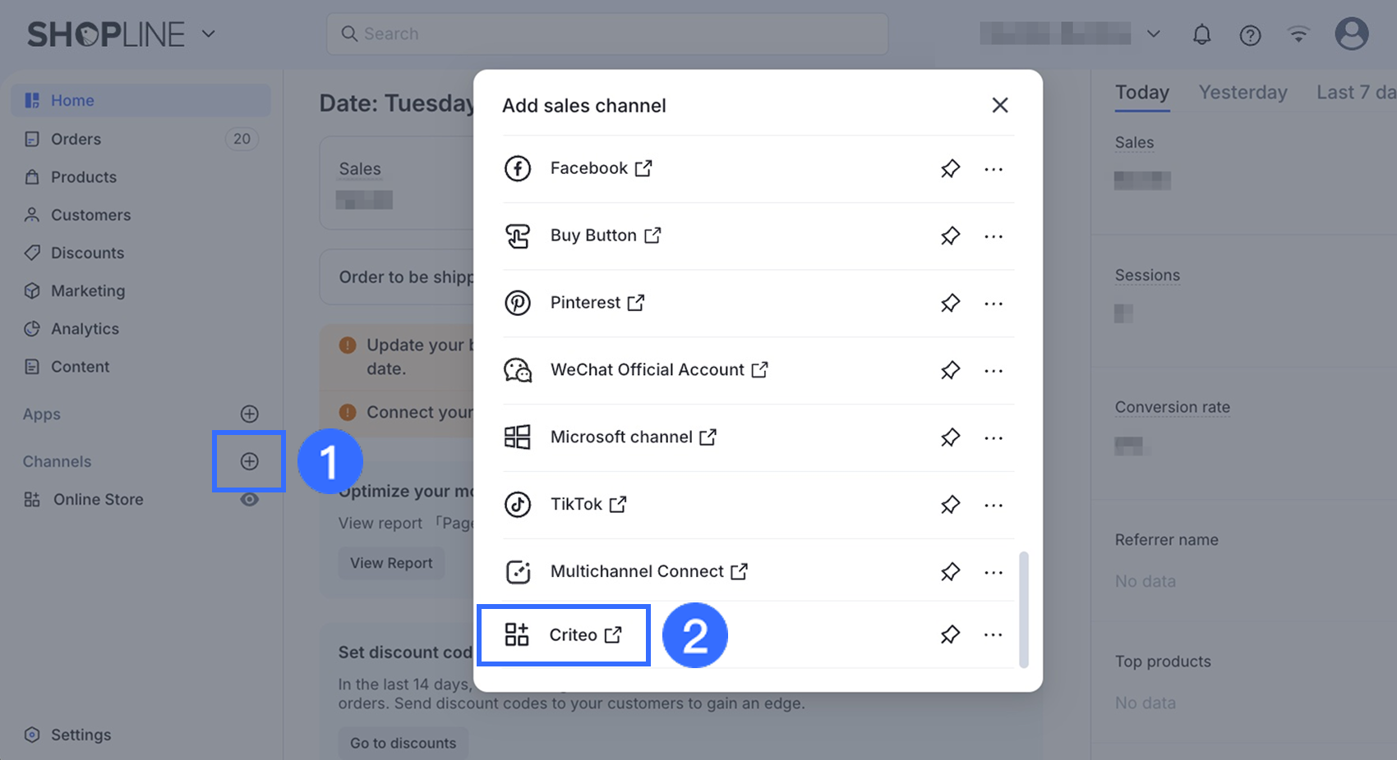Switch to the Yesterday tab
Viewport: 1397px width, 760px height.
(1243, 93)
